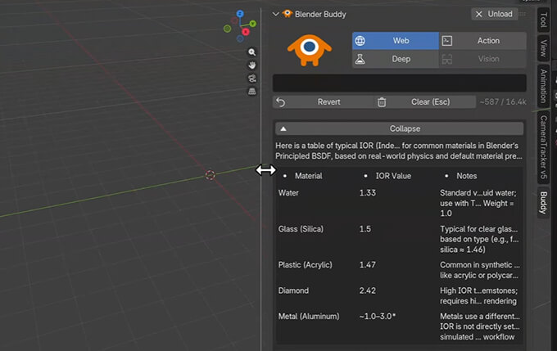
Task: Click the pan hand icon in viewport
Action: coord(252,65)
